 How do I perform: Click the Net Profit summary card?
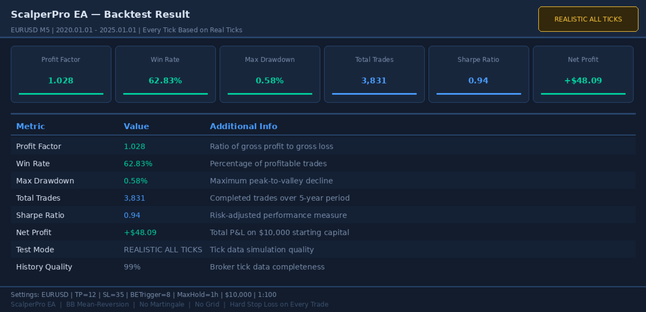click(x=583, y=74)
